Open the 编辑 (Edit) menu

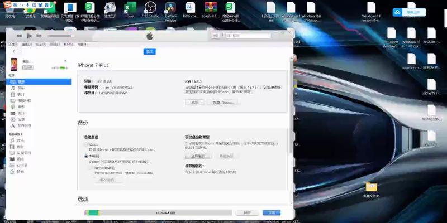[x=26, y=45]
